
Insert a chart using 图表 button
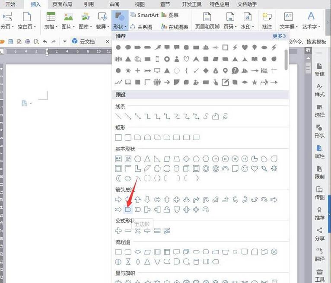170,15
